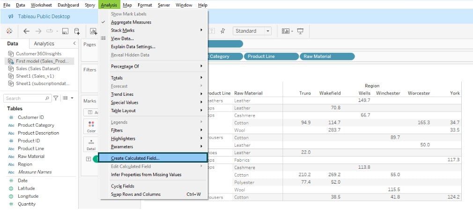Click the show/hide cards icon

click(285, 31)
